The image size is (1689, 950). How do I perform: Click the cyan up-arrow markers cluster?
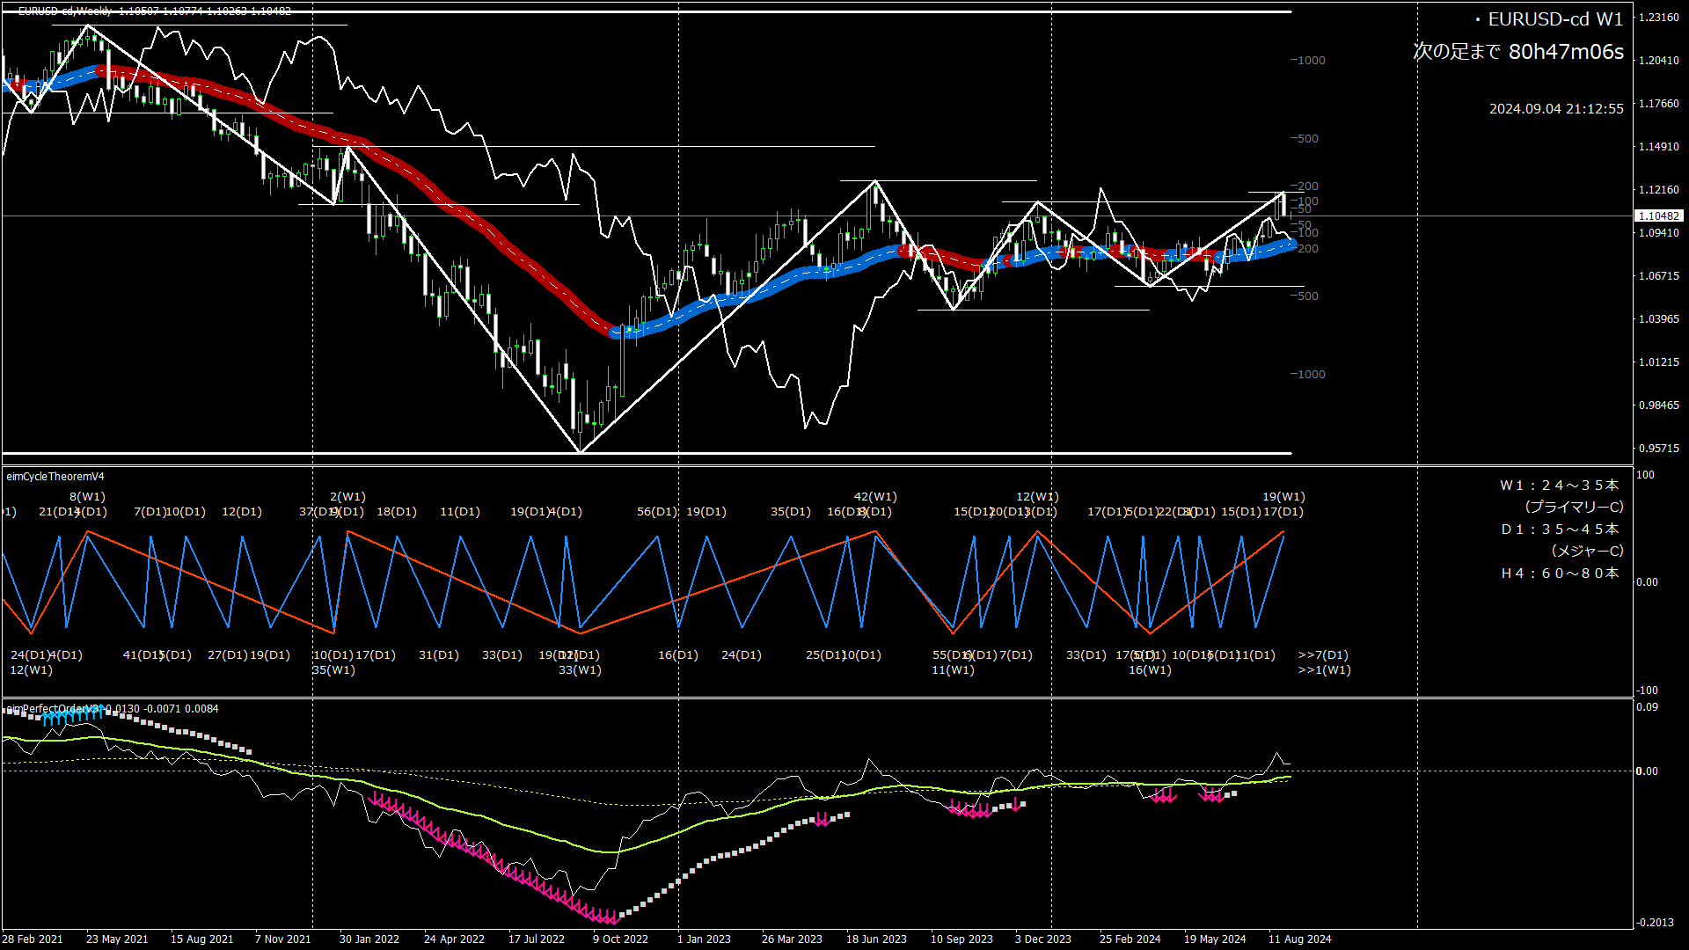pyautogui.click(x=72, y=717)
